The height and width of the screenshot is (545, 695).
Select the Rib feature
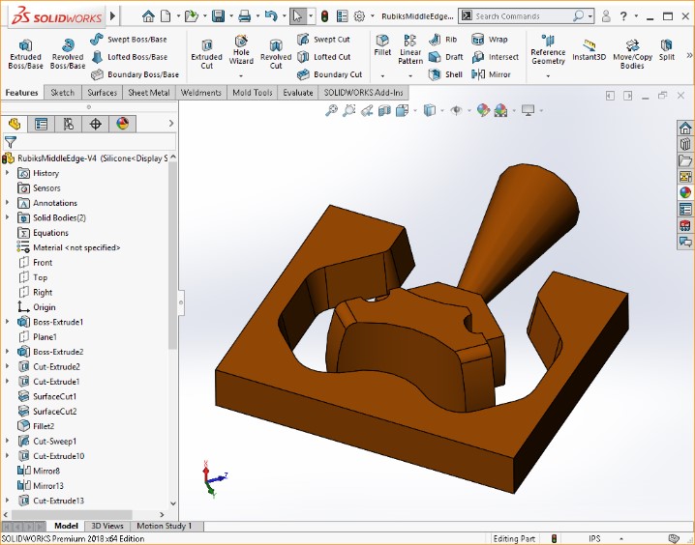point(442,40)
